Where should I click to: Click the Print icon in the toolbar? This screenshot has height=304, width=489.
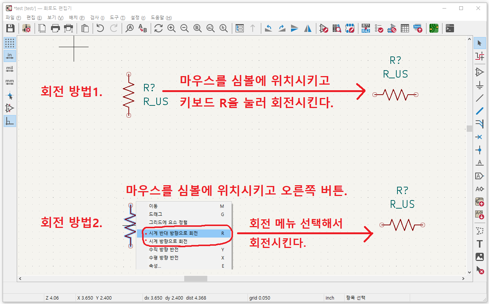tap(55, 28)
